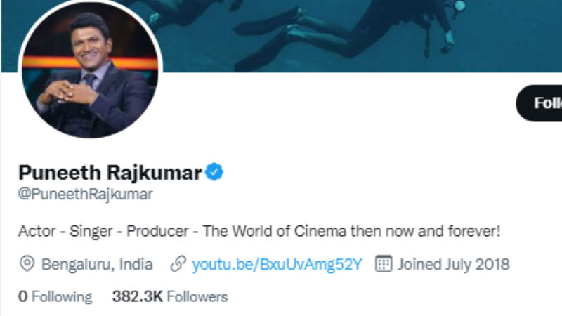
Task: Click the black Follow button
Action: (539, 103)
